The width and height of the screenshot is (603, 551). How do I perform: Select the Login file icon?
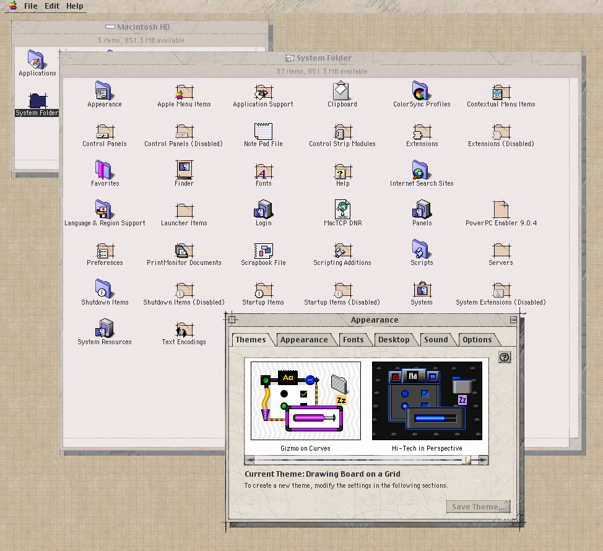click(x=263, y=209)
